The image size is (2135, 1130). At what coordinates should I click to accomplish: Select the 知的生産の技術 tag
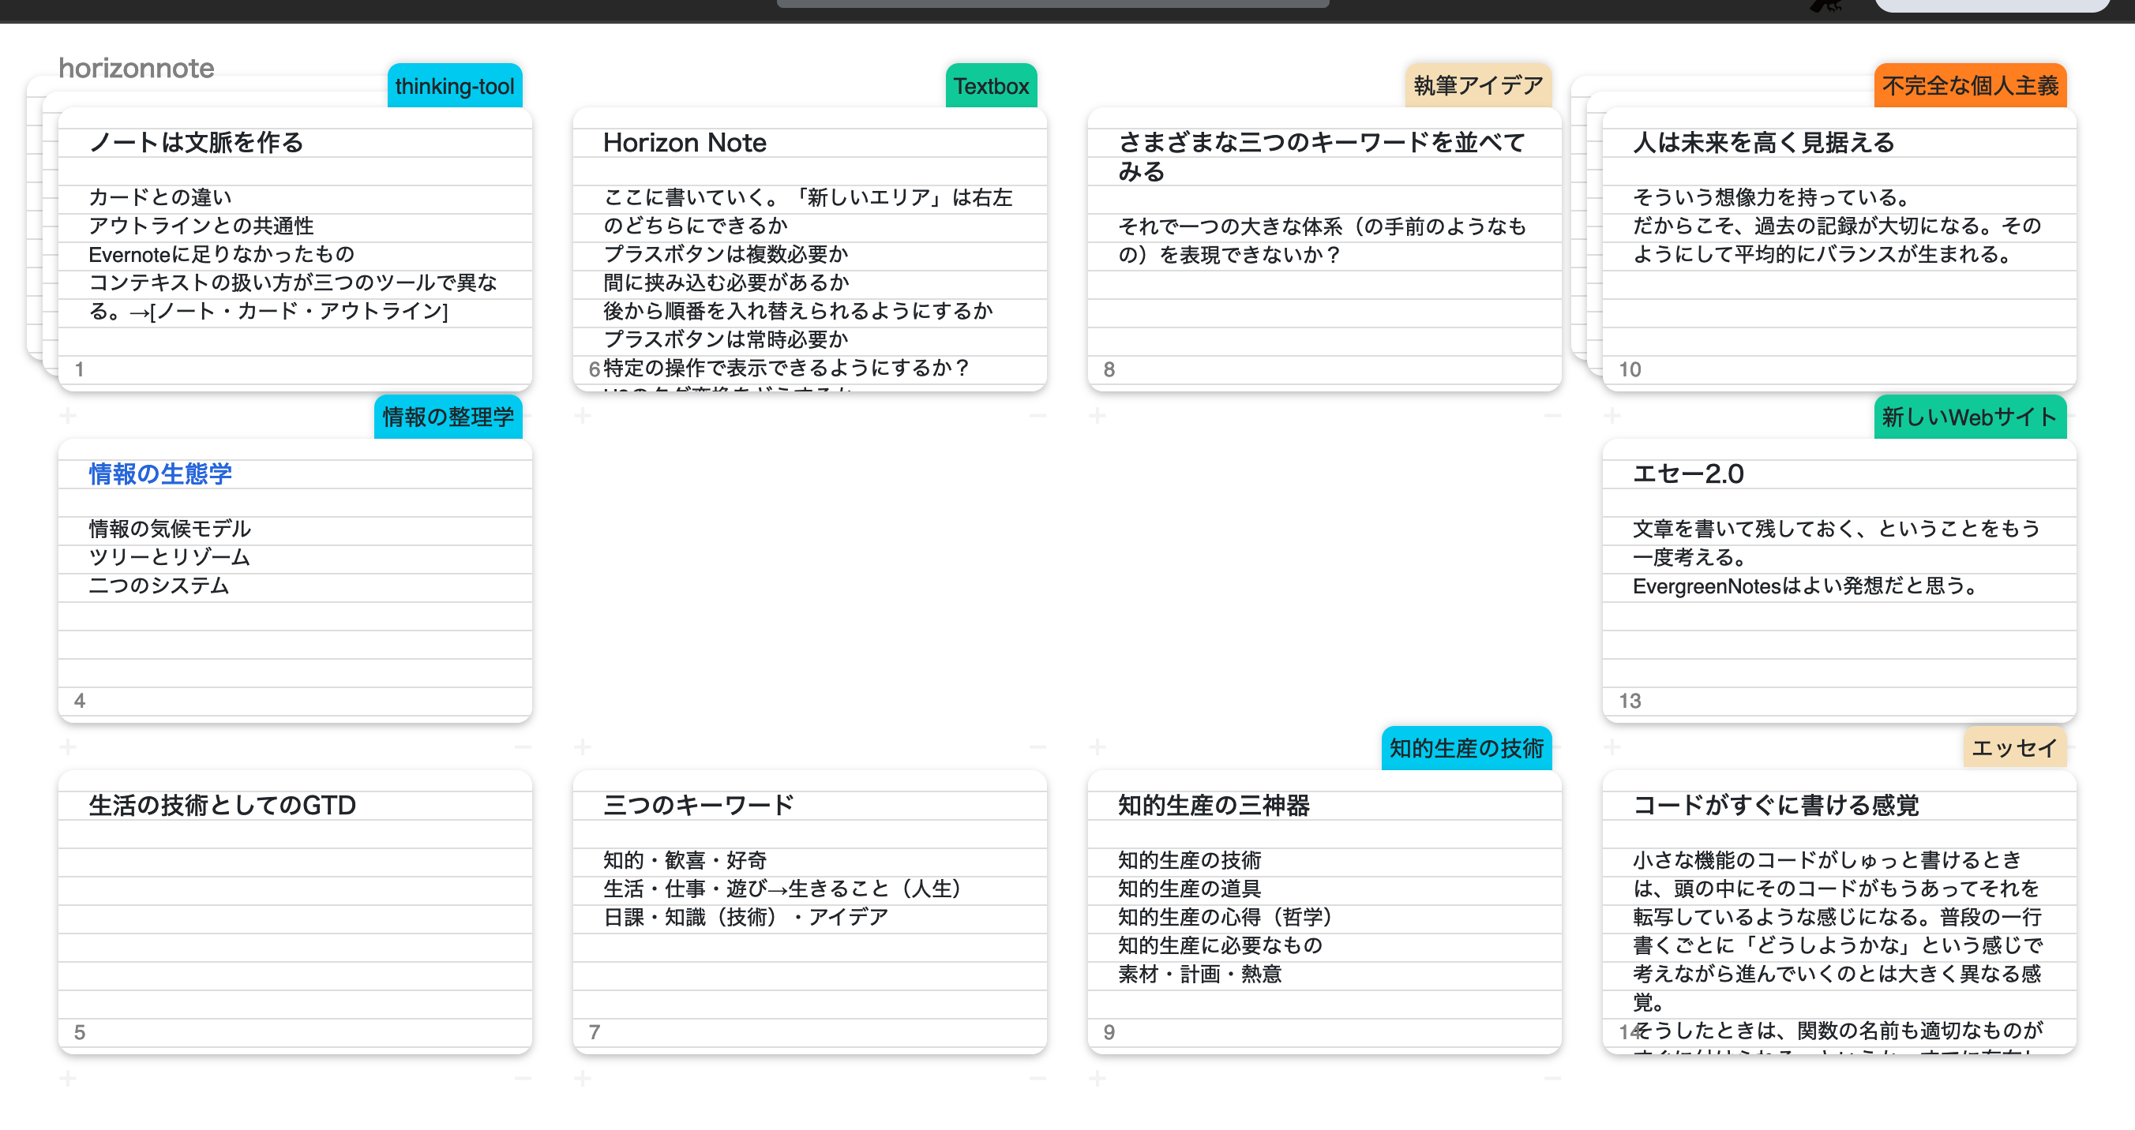pyautogui.click(x=1465, y=749)
